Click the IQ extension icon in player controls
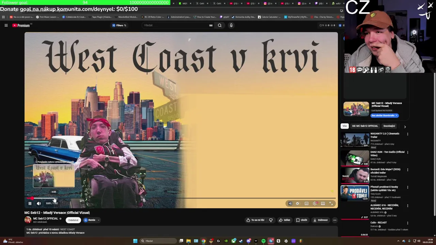 tap(290, 203)
